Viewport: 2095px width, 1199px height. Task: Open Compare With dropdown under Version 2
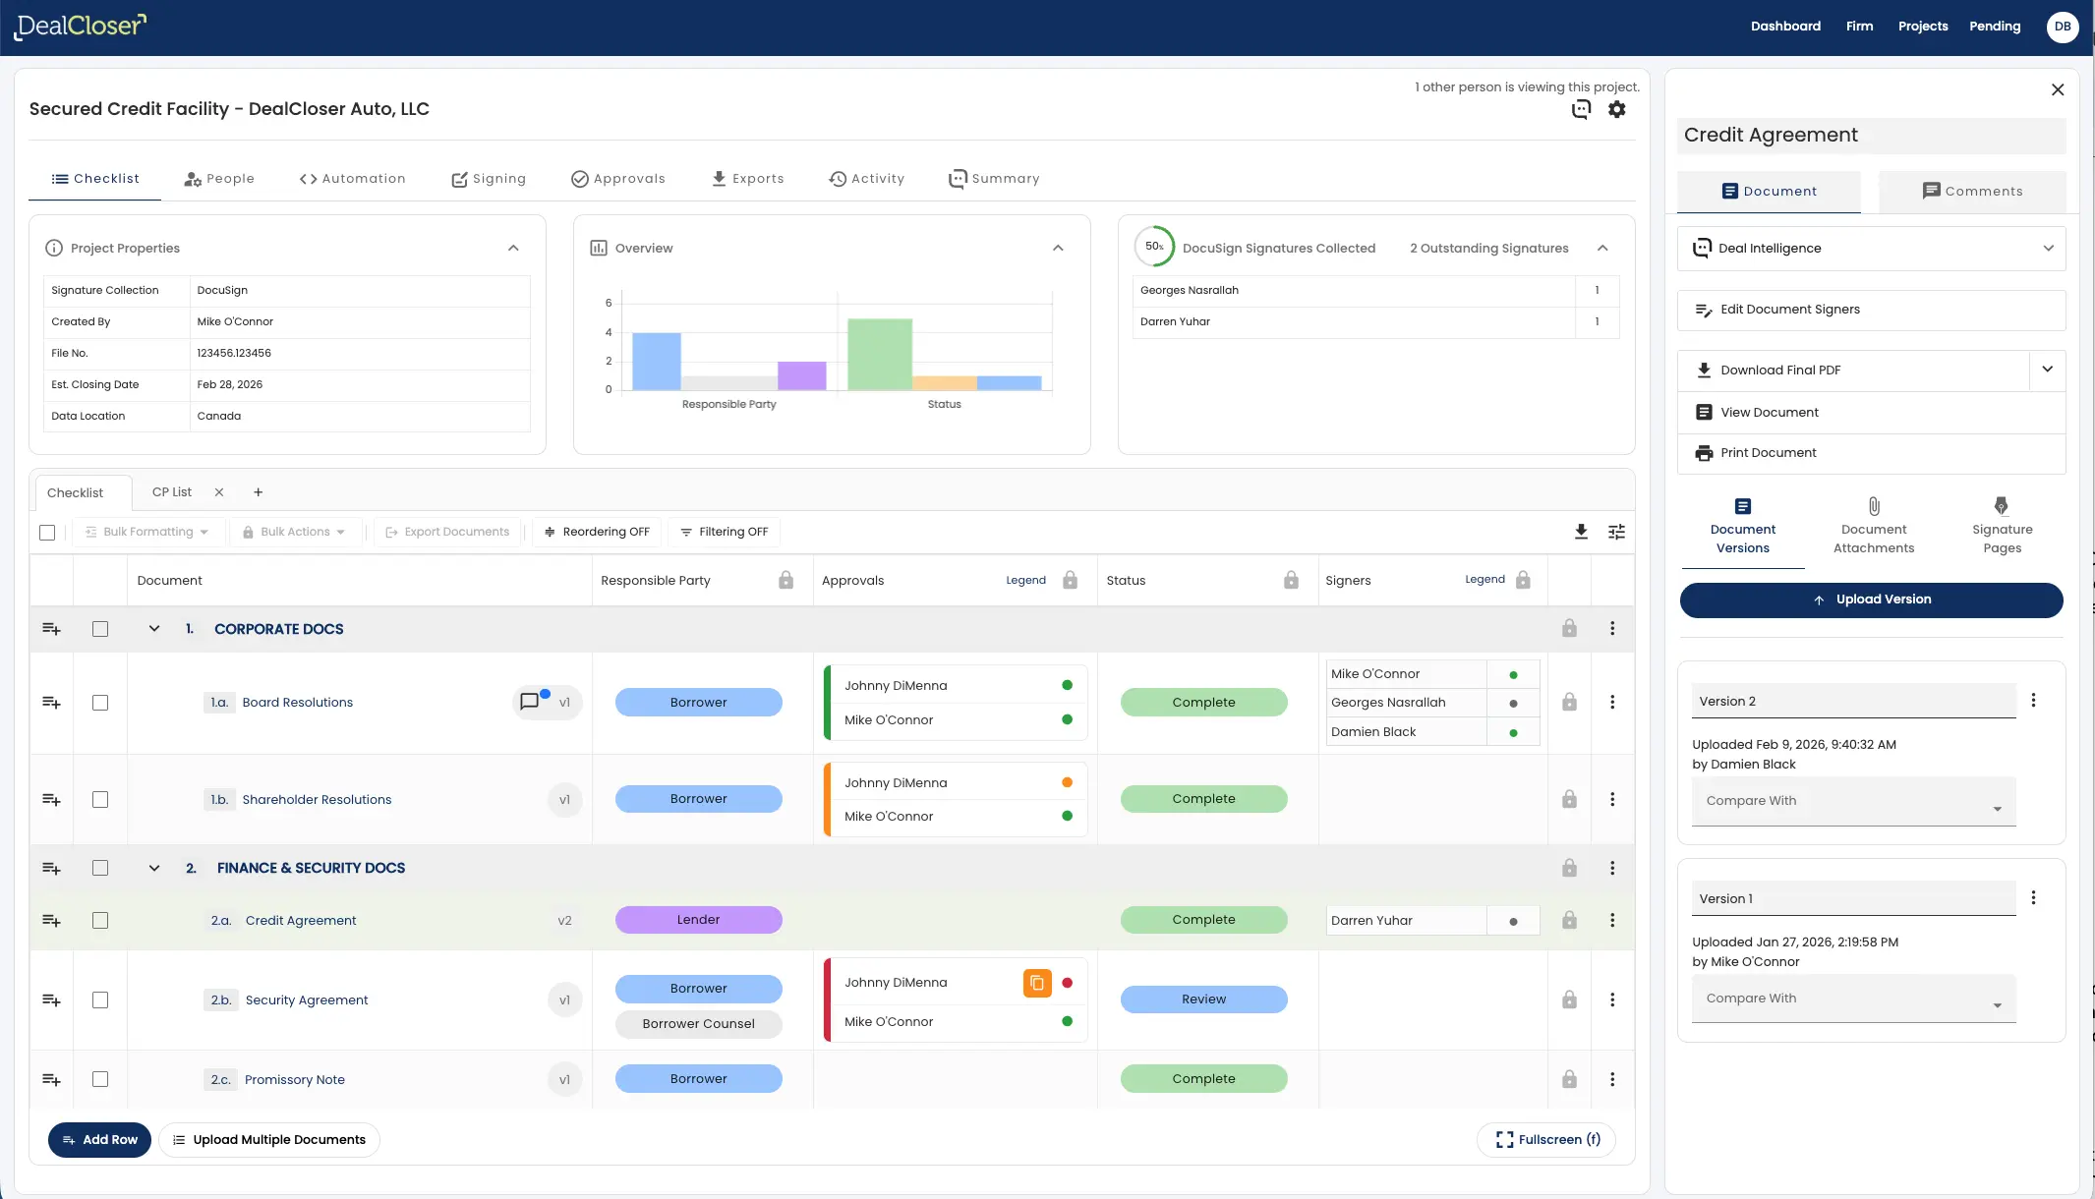[1853, 802]
